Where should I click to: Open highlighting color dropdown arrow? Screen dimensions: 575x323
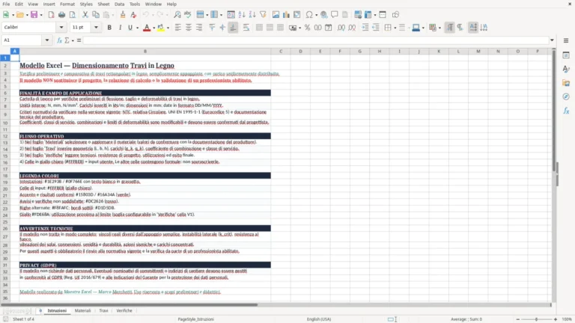tap(168, 28)
